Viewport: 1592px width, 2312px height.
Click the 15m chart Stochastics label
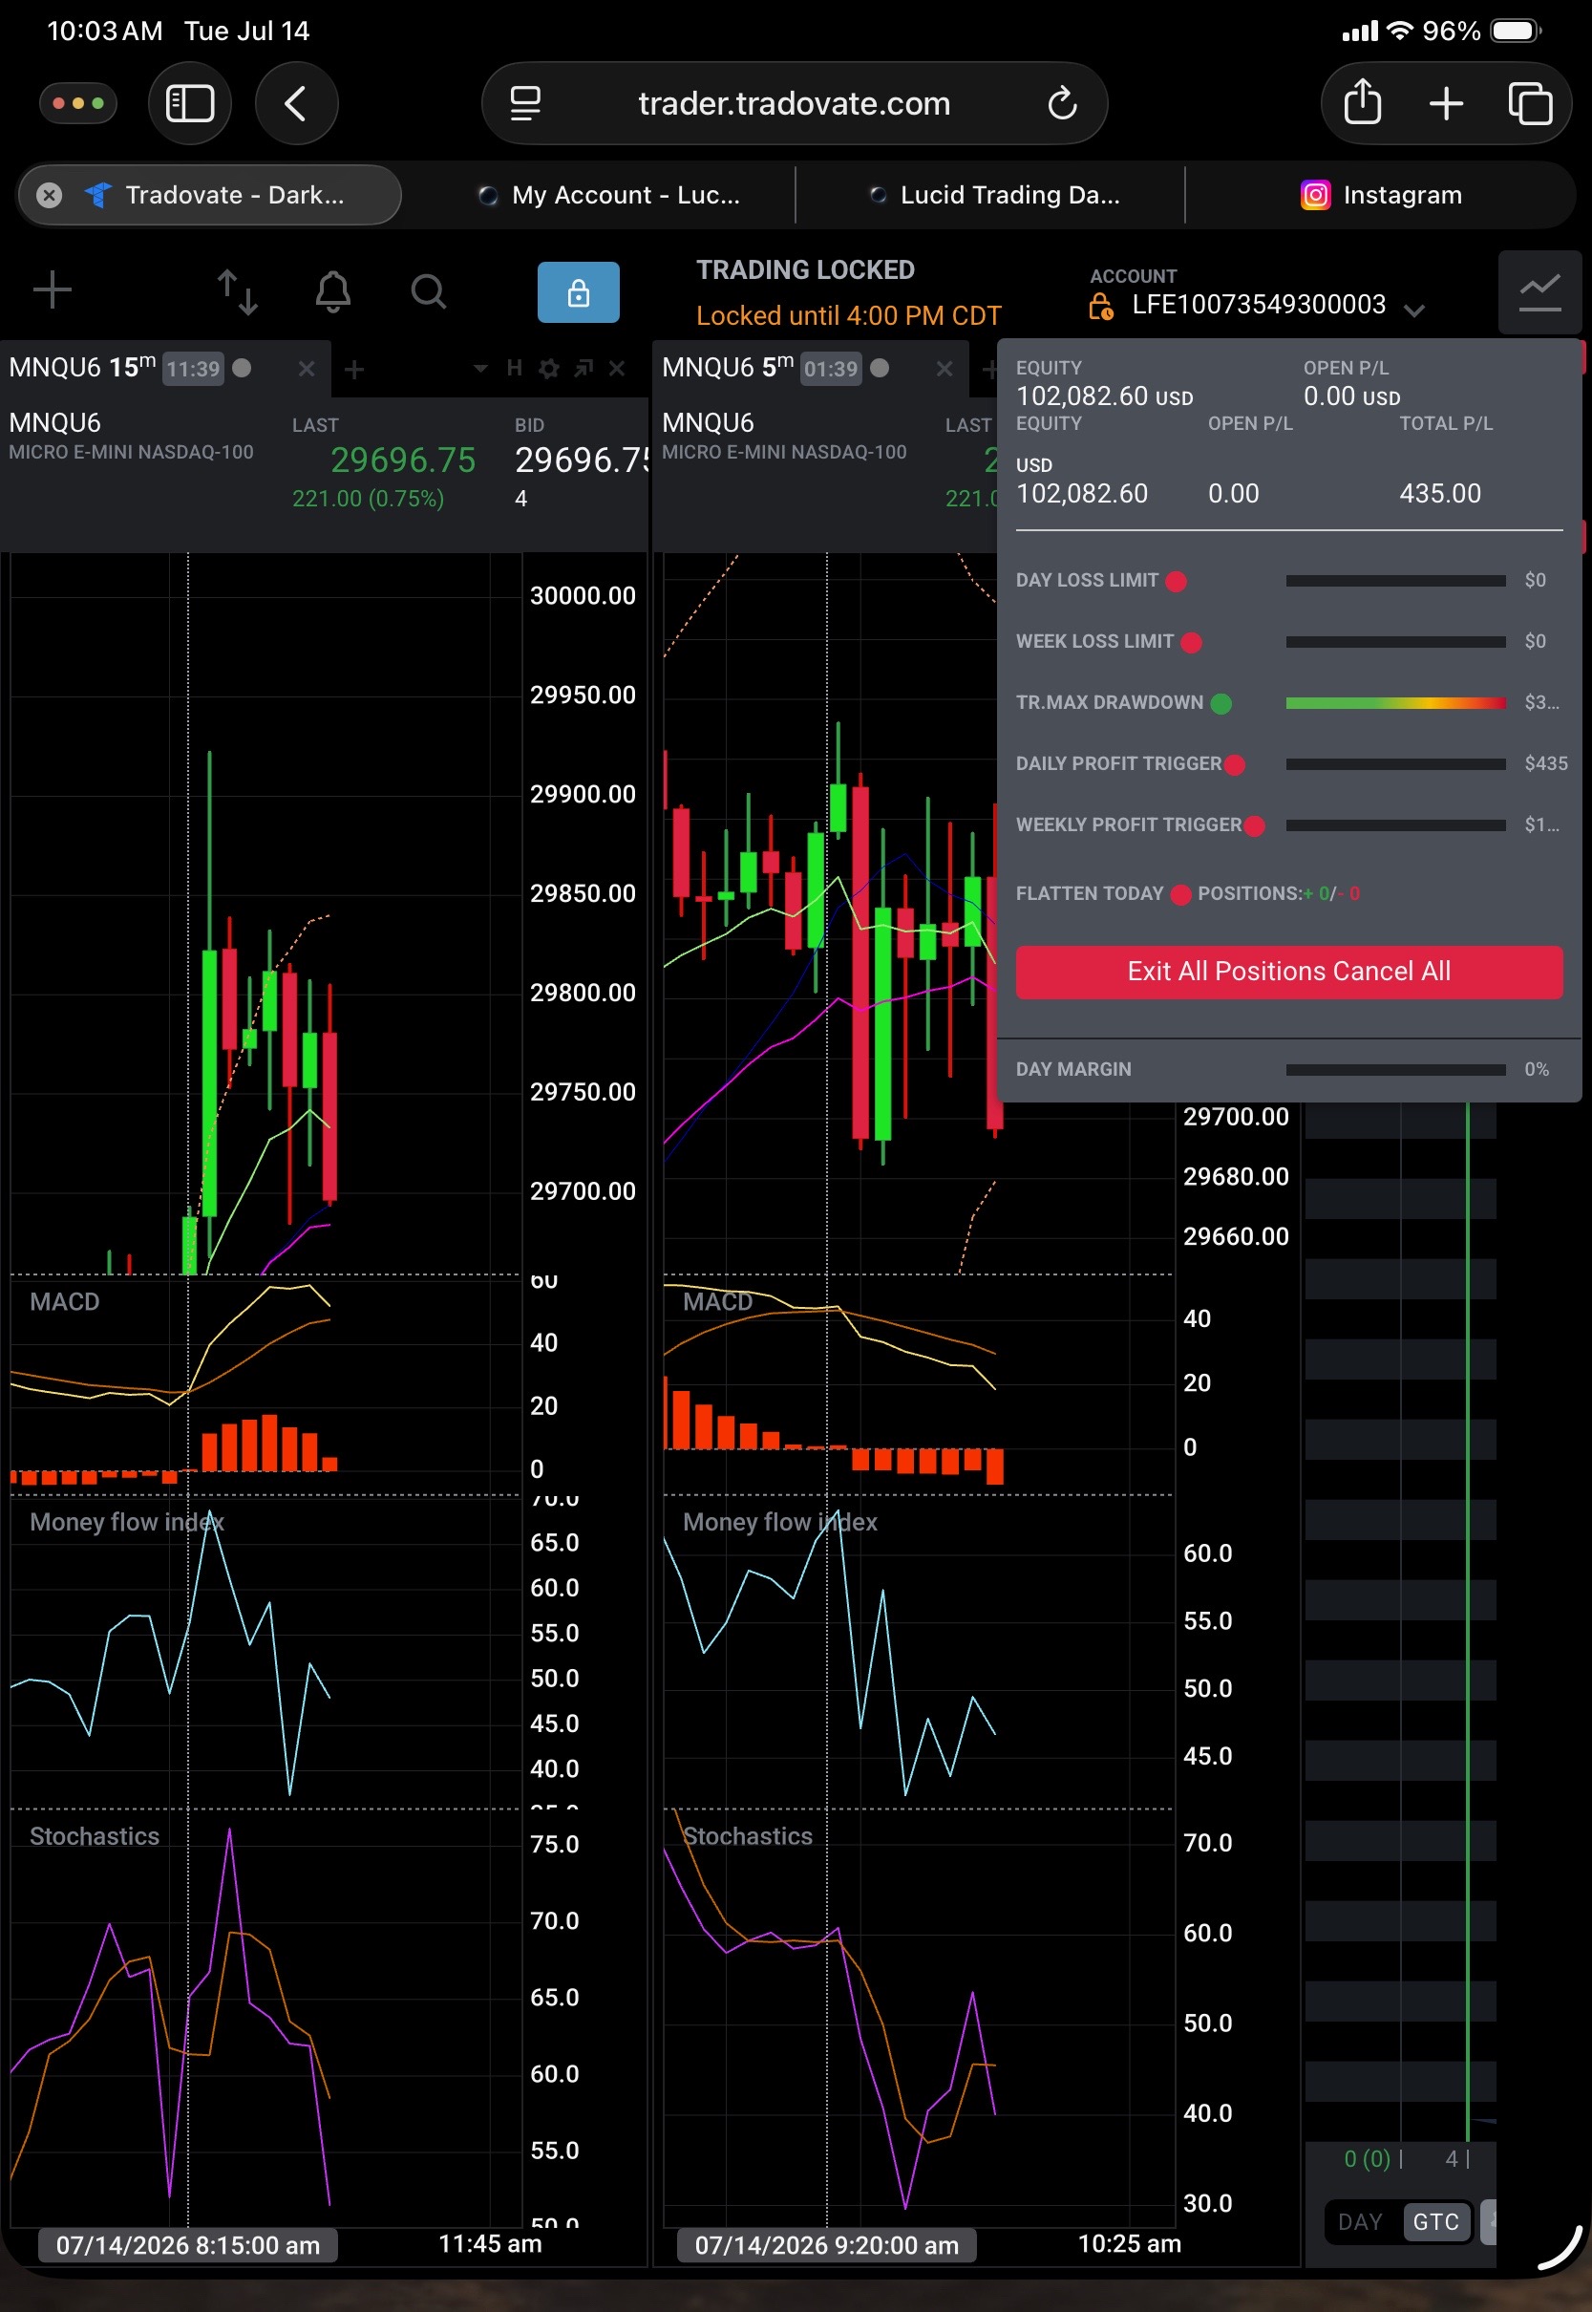point(95,1836)
